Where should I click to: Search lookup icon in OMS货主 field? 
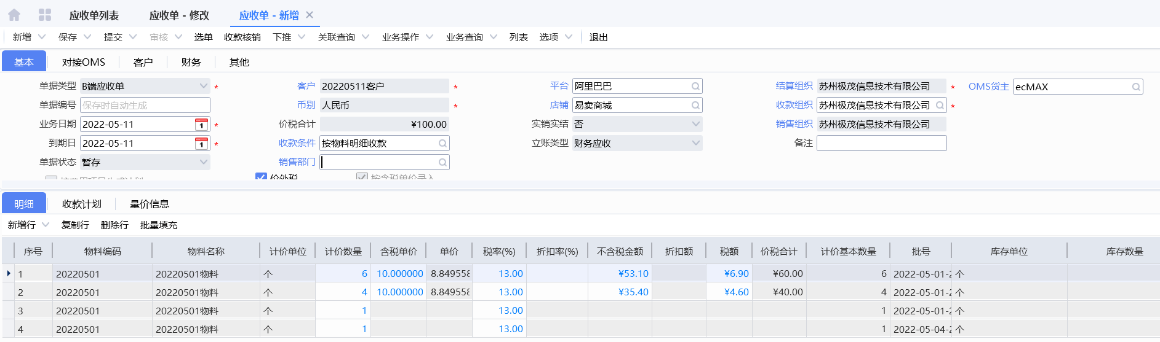tap(1136, 87)
